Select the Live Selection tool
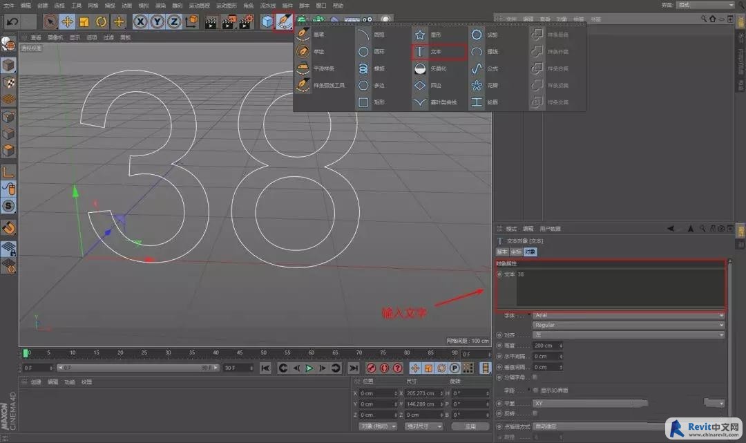Viewport: 746px width, 443px height. 50,21
